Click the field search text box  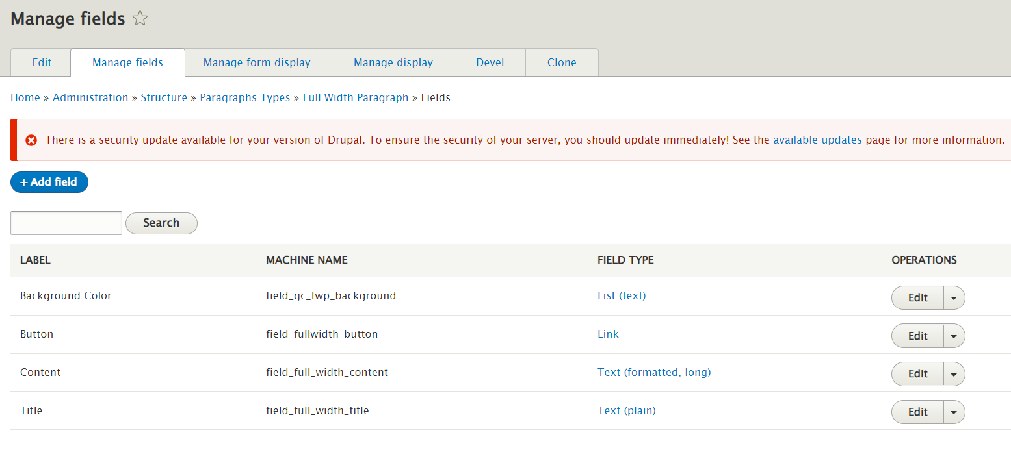pos(66,223)
